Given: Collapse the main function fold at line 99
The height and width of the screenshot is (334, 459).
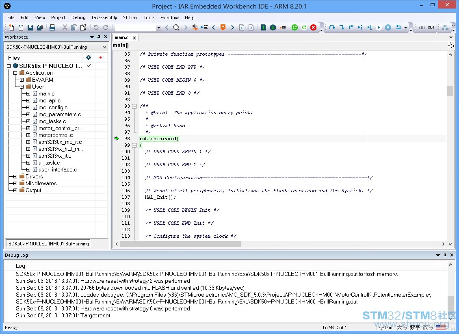Looking at the screenshot, I should (x=134, y=145).
